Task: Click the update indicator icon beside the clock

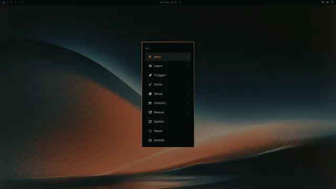Action: pos(180,2)
